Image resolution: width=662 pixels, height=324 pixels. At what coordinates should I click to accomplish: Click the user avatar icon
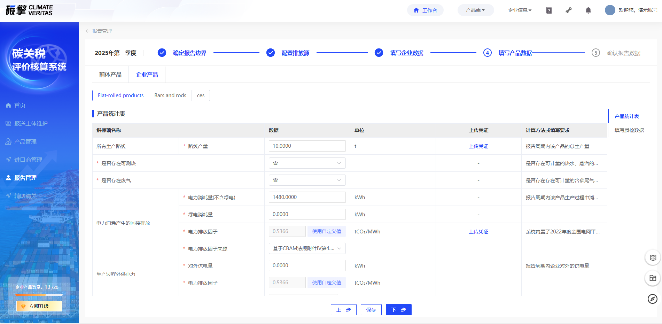[610, 10]
